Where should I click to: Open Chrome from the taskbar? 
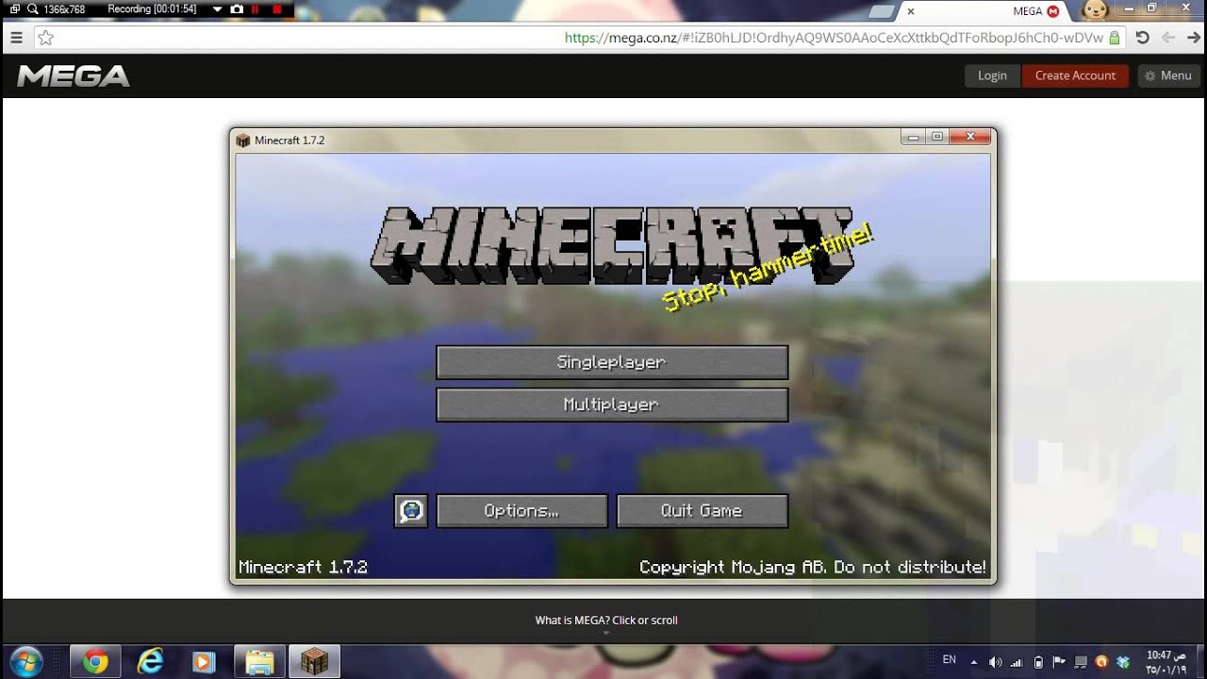coord(94,662)
